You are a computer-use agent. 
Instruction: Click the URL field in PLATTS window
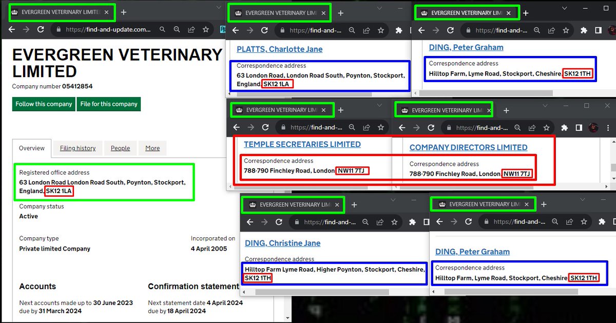coord(315,30)
